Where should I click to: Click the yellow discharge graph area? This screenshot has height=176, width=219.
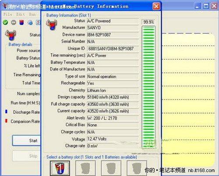tap(188, 99)
